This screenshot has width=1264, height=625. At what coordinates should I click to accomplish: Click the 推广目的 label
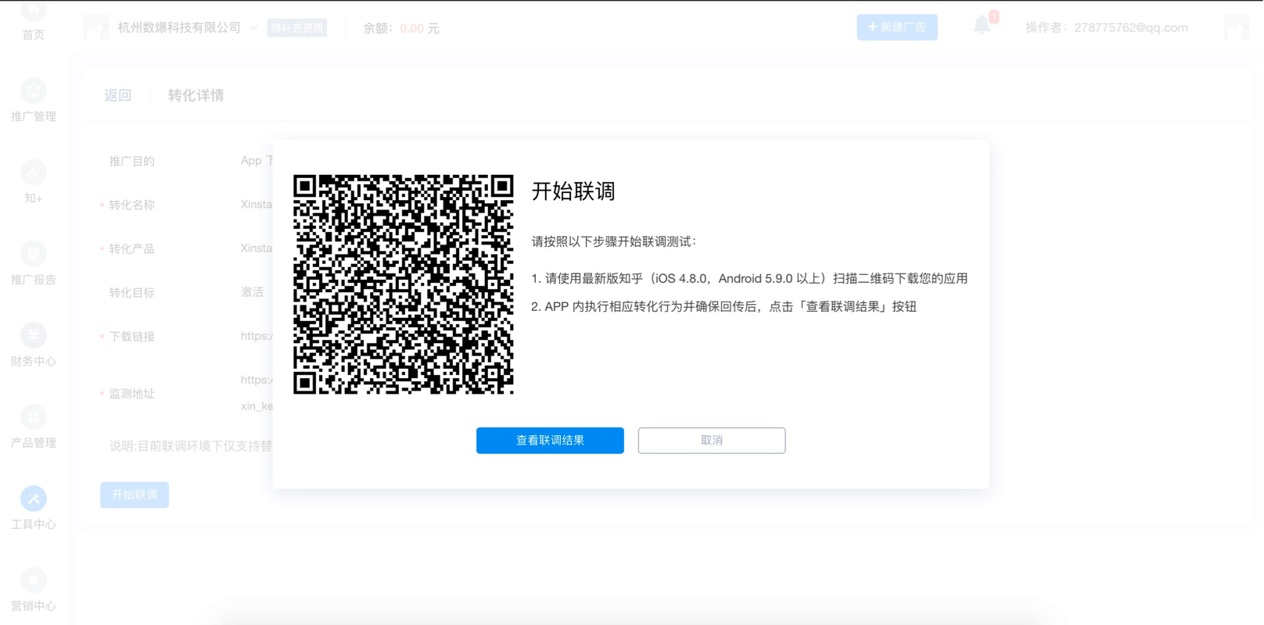(132, 161)
